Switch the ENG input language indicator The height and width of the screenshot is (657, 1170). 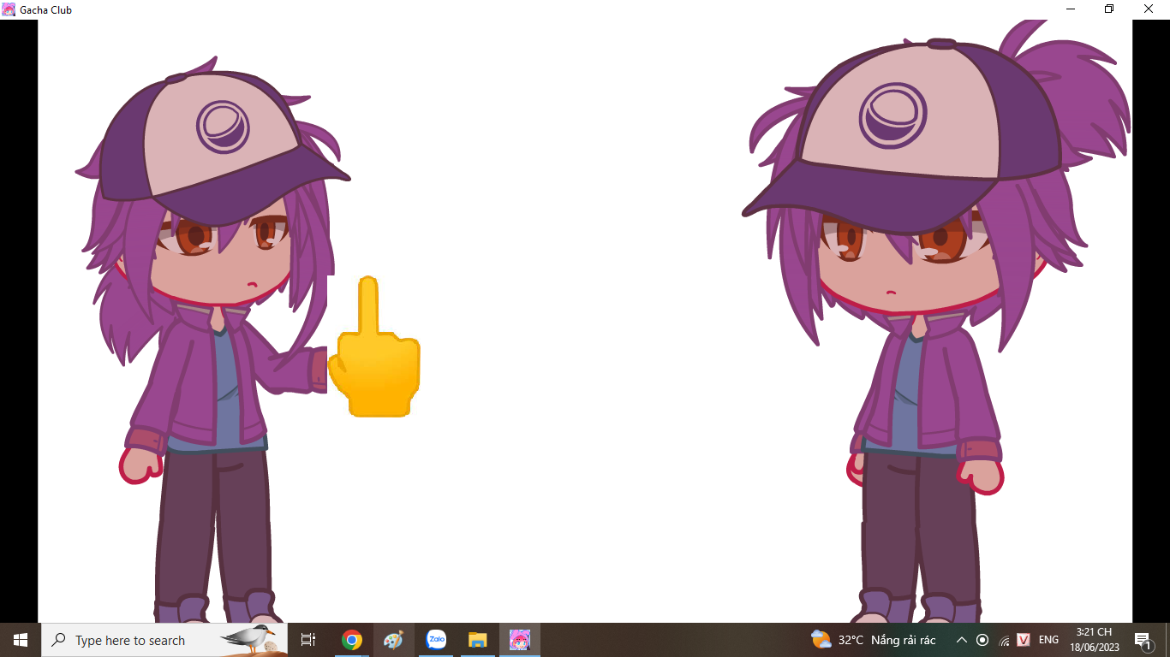pyautogui.click(x=1048, y=640)
